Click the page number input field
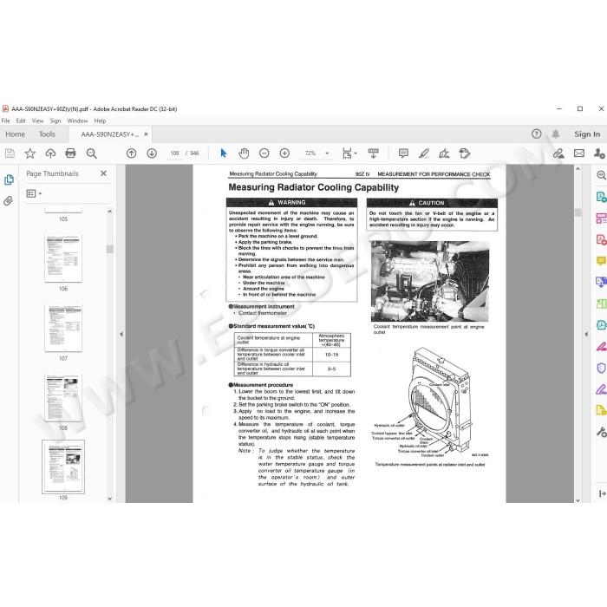Screen dimensions: 607x607 point(175,153)
